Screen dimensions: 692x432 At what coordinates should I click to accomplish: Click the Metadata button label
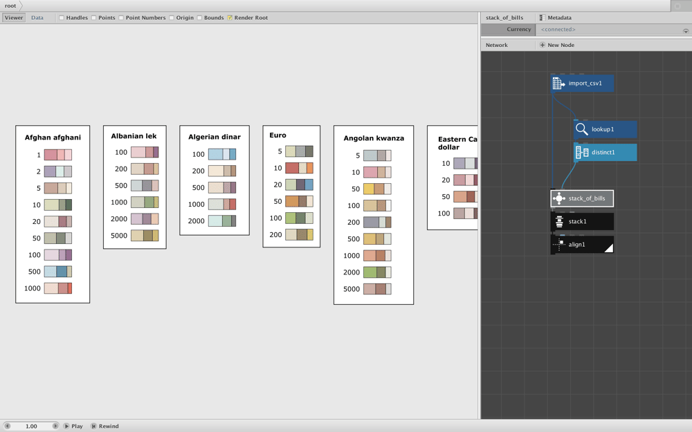coord(559,18)
